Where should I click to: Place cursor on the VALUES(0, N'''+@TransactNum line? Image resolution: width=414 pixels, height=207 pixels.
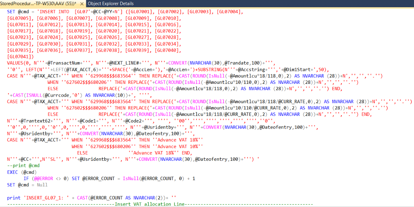tap(141, 63)
